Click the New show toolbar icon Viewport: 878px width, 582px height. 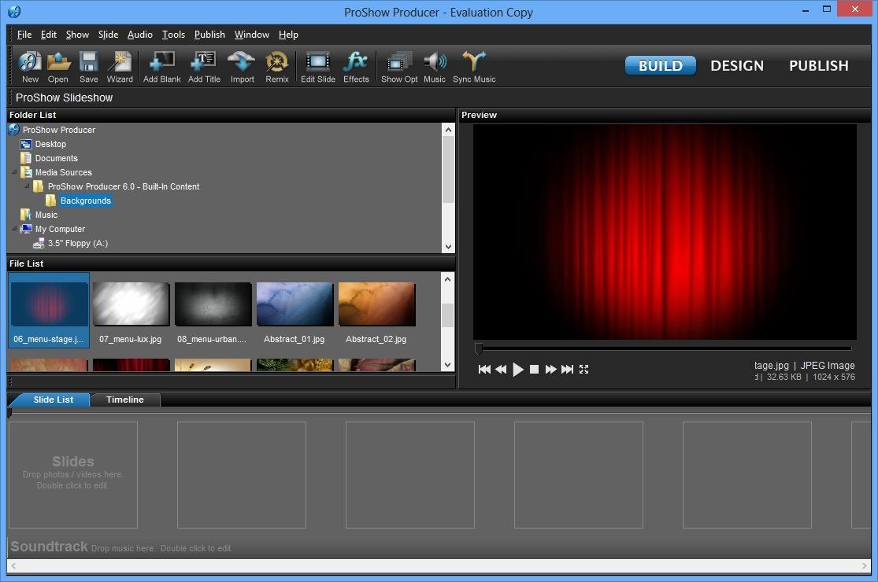(x=30, y=67)
